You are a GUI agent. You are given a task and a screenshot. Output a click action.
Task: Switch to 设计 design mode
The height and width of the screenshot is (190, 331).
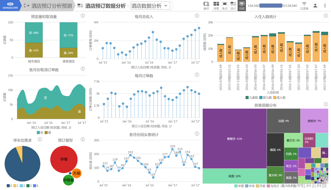[x=233, y=5]
